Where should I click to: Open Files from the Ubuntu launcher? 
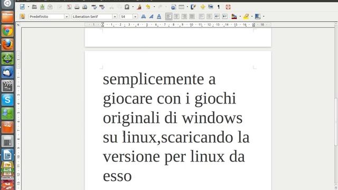[x=7, y=17]
